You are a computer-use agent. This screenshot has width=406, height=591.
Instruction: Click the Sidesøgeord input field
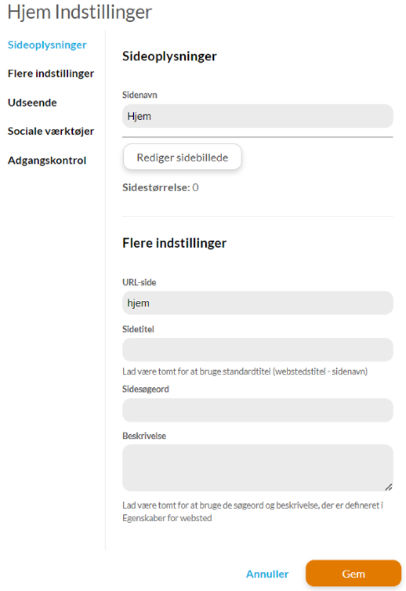[258, 410]
